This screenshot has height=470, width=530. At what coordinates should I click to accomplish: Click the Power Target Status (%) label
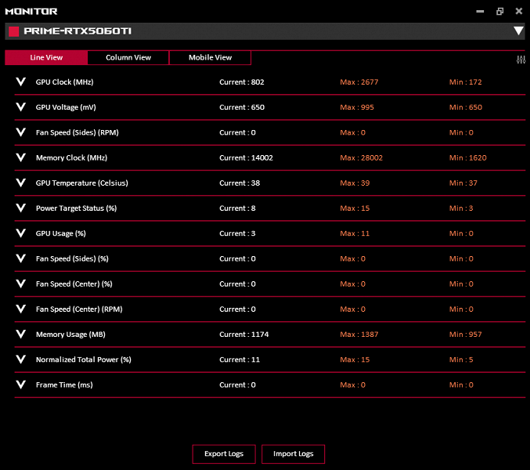tap(77, 208)
